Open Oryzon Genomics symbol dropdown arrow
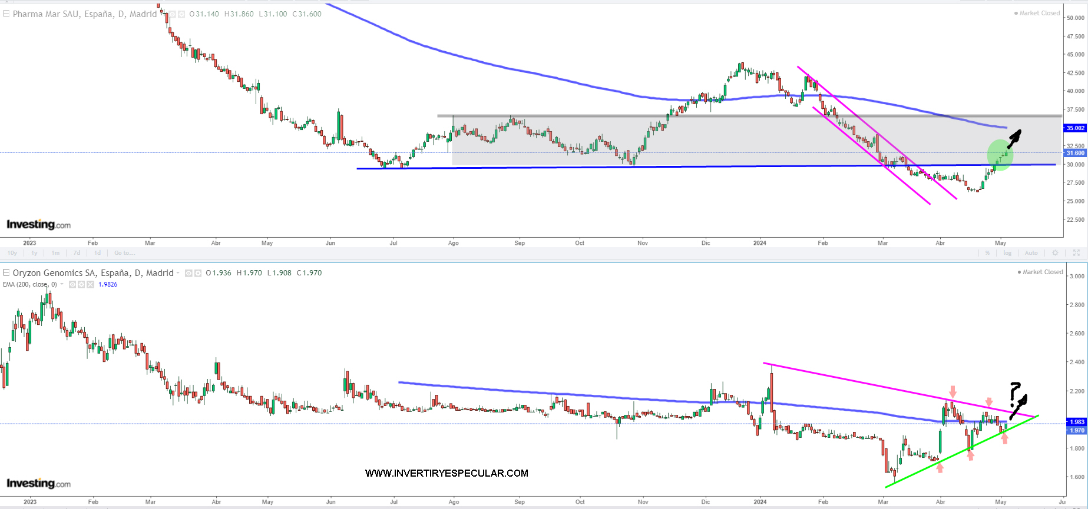The image size is (1088, 509). click(178, 273)
